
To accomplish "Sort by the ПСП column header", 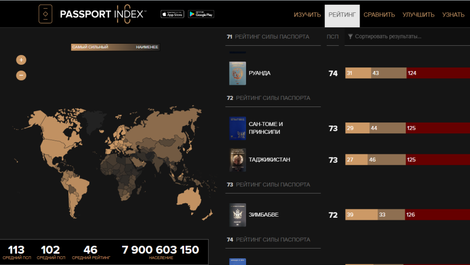I will pyautogui.click(x=332, y=37).
